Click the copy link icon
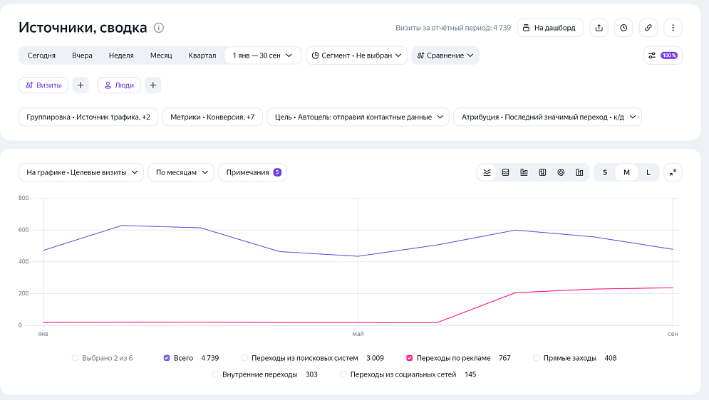Image resolution: width=709 pixels, height=400 pixels. pyautogui.click(x=648, y=28)
